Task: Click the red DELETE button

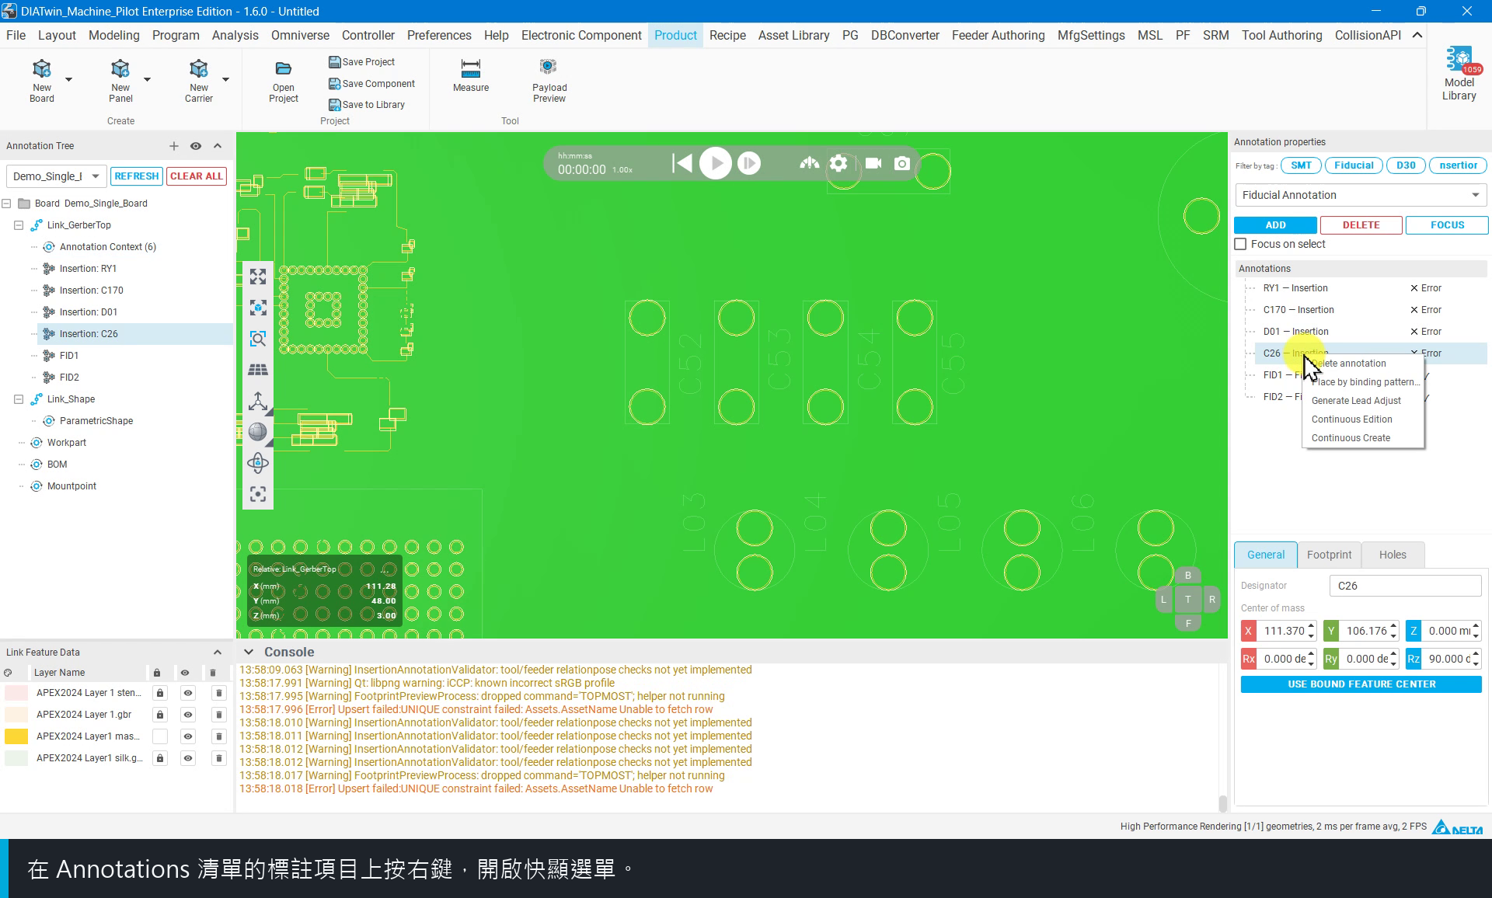Action: point(1361,225)
